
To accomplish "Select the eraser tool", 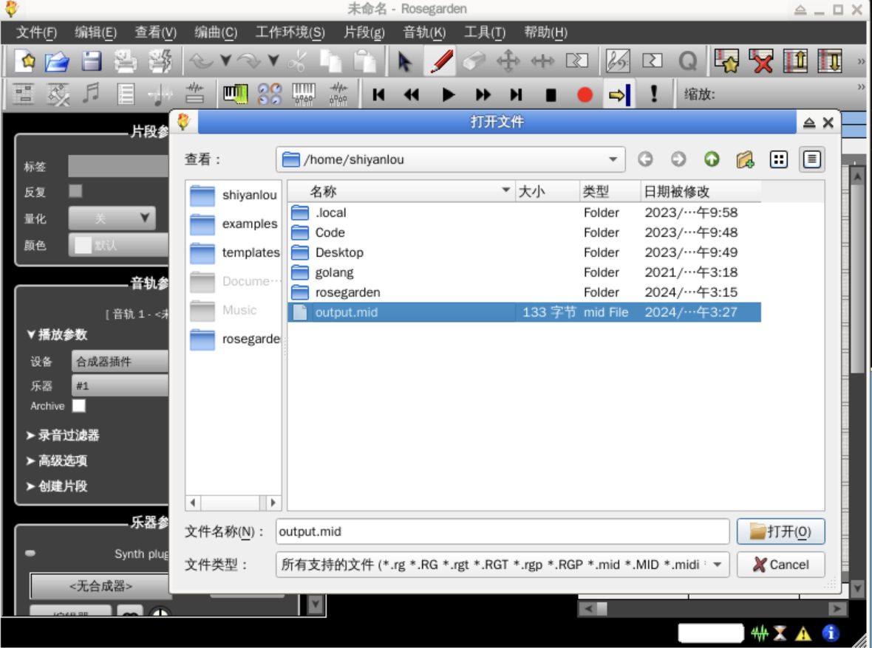I will click(x=474, y=61).
